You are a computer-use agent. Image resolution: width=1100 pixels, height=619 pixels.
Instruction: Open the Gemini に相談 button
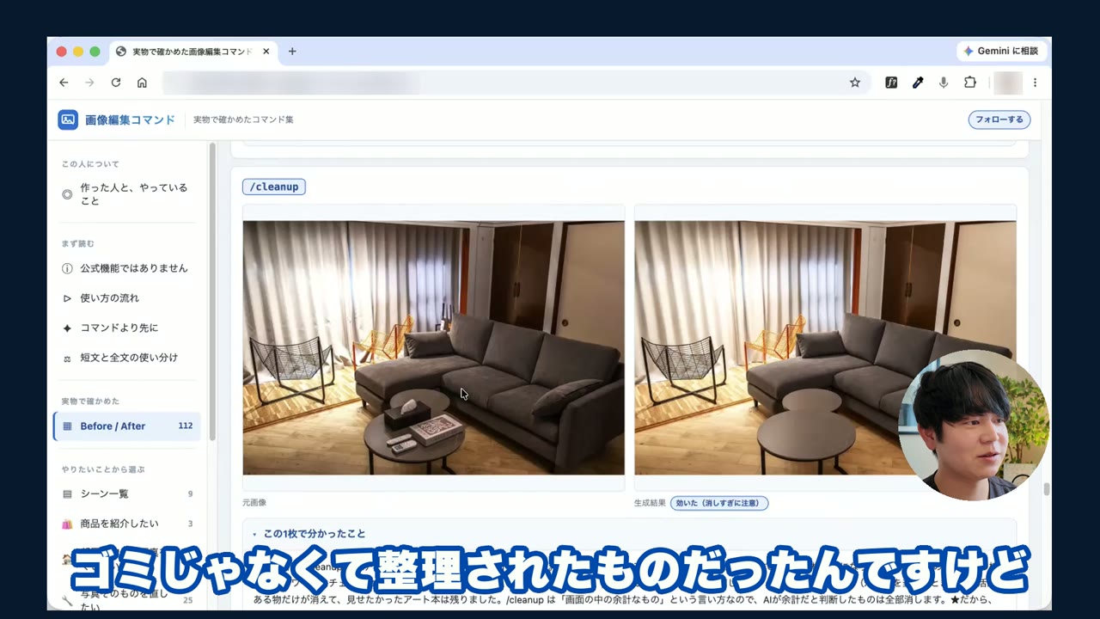pos(1001,52)
